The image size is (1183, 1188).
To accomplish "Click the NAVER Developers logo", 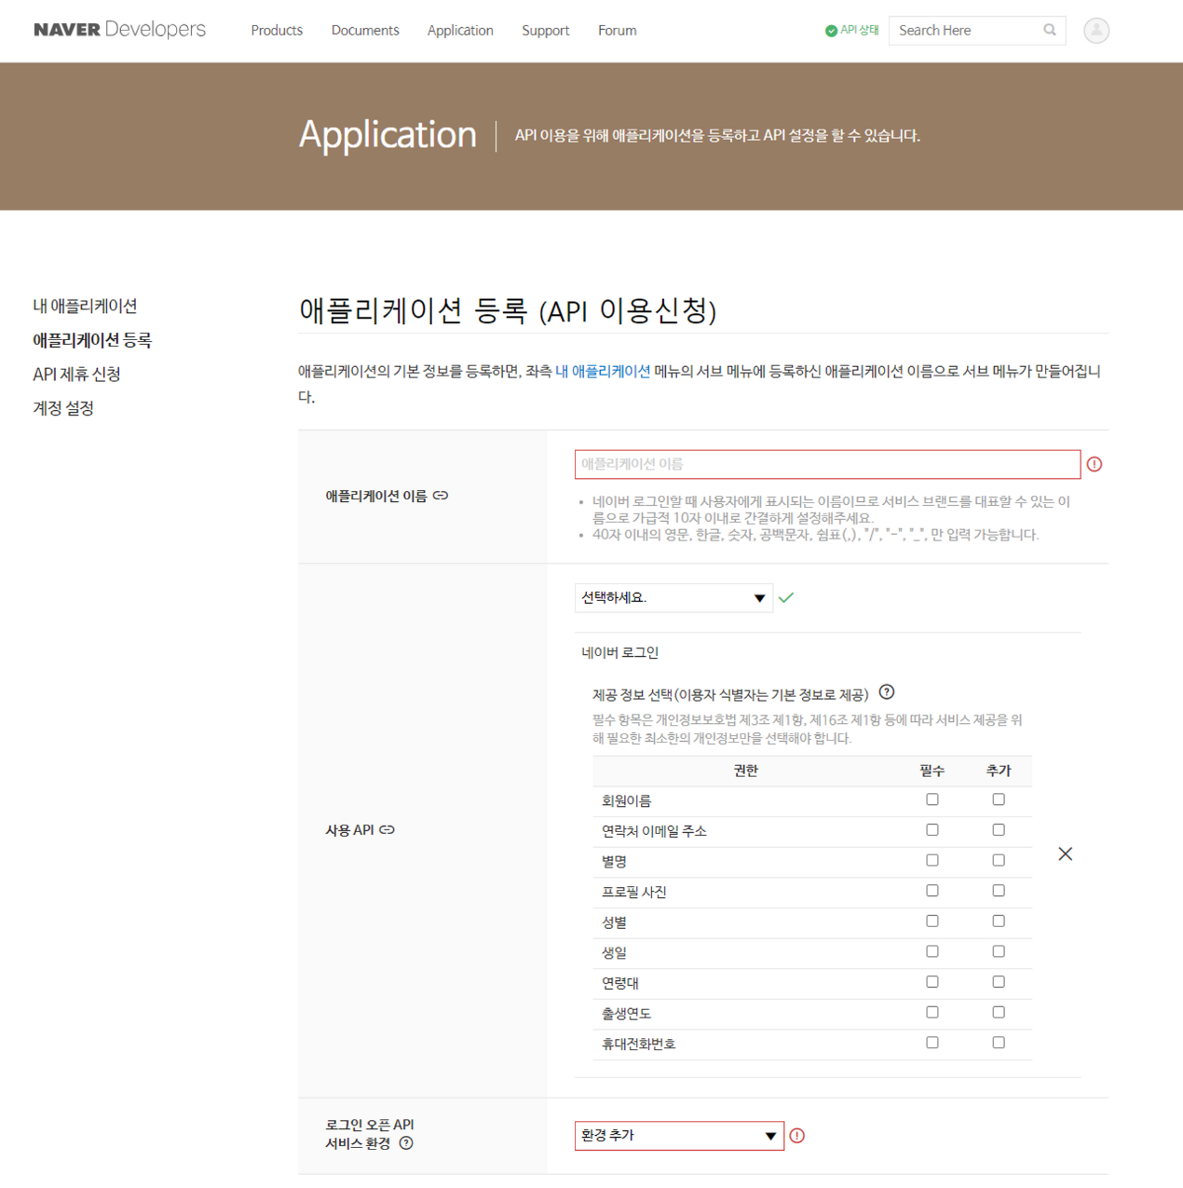I will click(119, 30).
